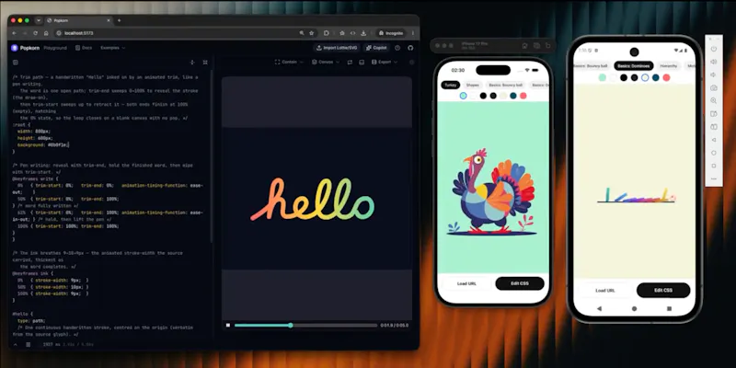Open the Copilot button
736x368 pixels.
pos(376,48)
